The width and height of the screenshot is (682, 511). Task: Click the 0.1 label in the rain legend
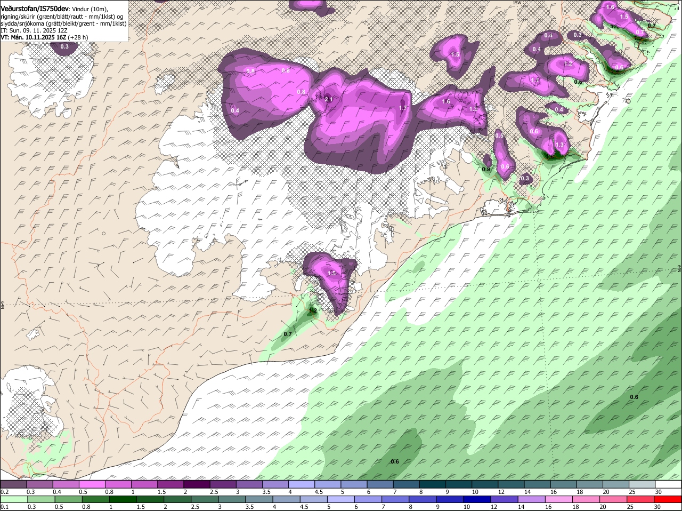click(x=4, y=507)
